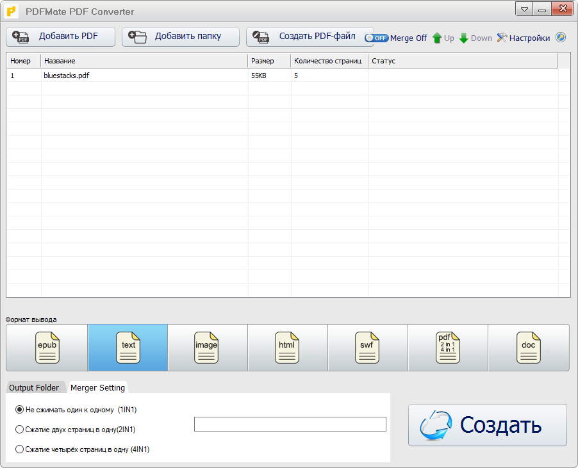Click the Создать PDF-файл button
Viewport: 578px width, 468px height.
[x=310, y=37]
